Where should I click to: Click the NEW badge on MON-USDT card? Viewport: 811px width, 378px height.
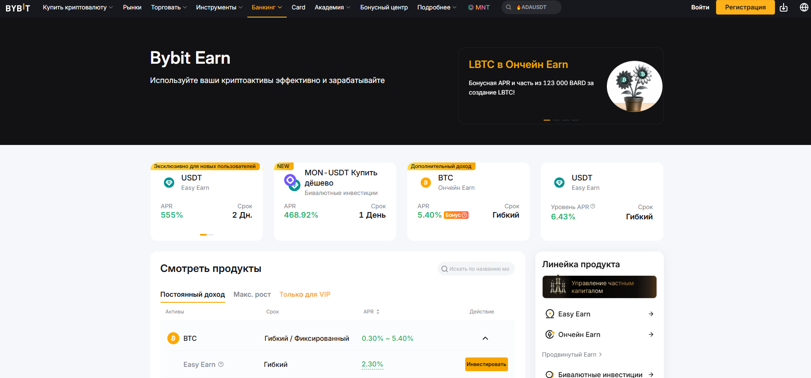(x=283, y=166)
